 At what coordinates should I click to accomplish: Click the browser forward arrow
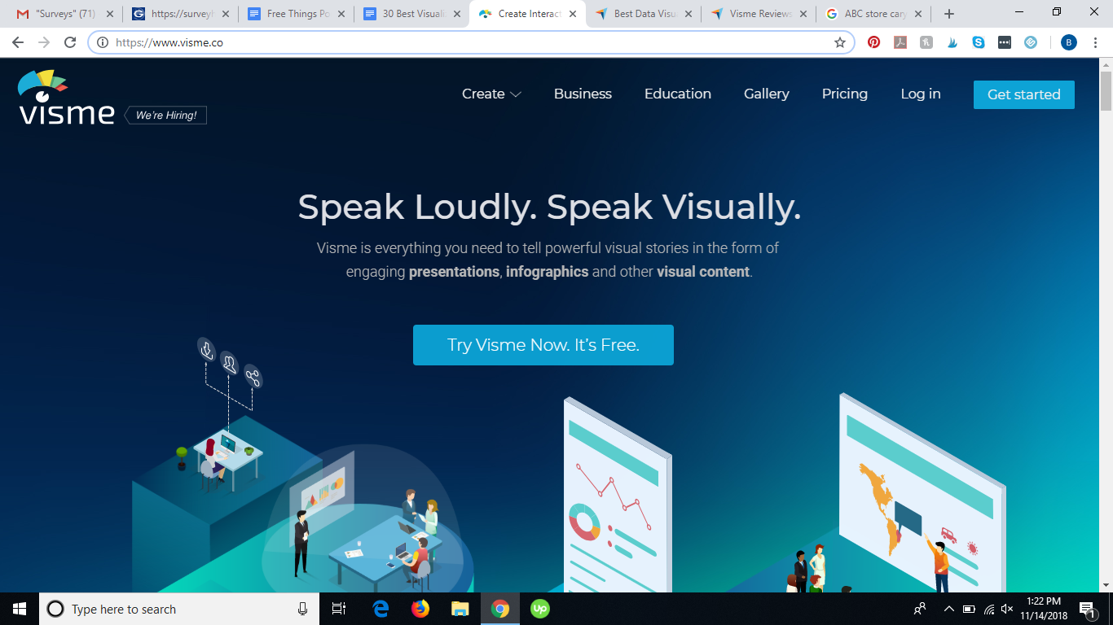[44, 42]
